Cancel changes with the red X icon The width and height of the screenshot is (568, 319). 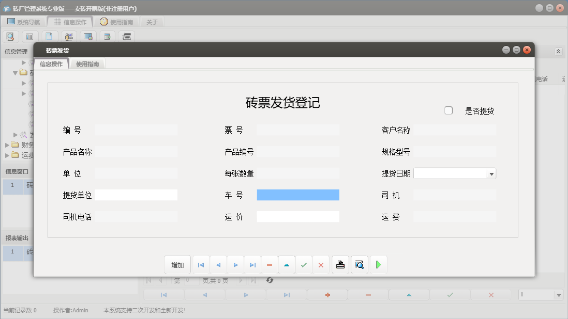pos(321,264)
